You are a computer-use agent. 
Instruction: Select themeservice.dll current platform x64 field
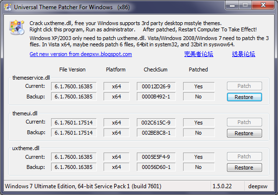pos(117,86)
